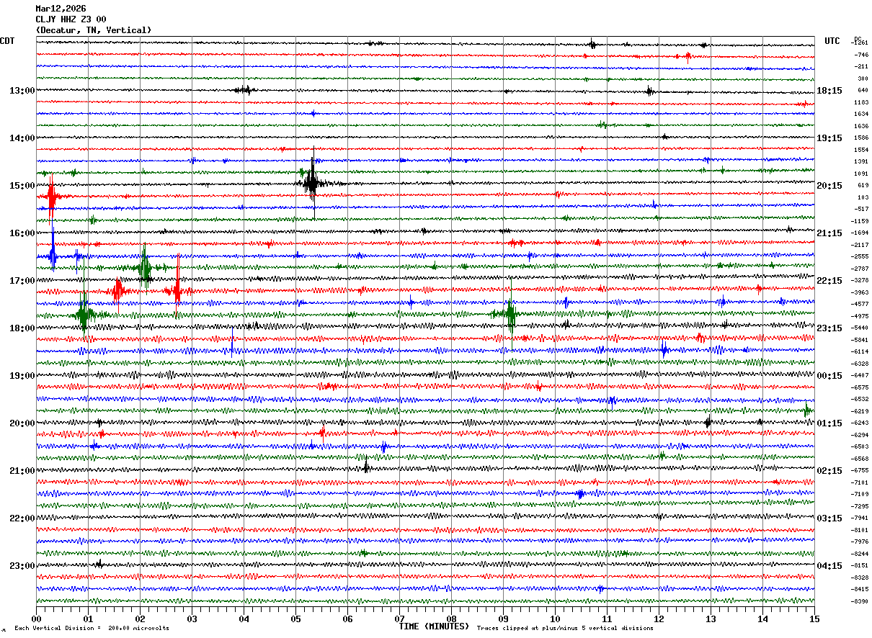Click minute tick label '03' on time axis
872x638 pixels.
tap(192, 619)
